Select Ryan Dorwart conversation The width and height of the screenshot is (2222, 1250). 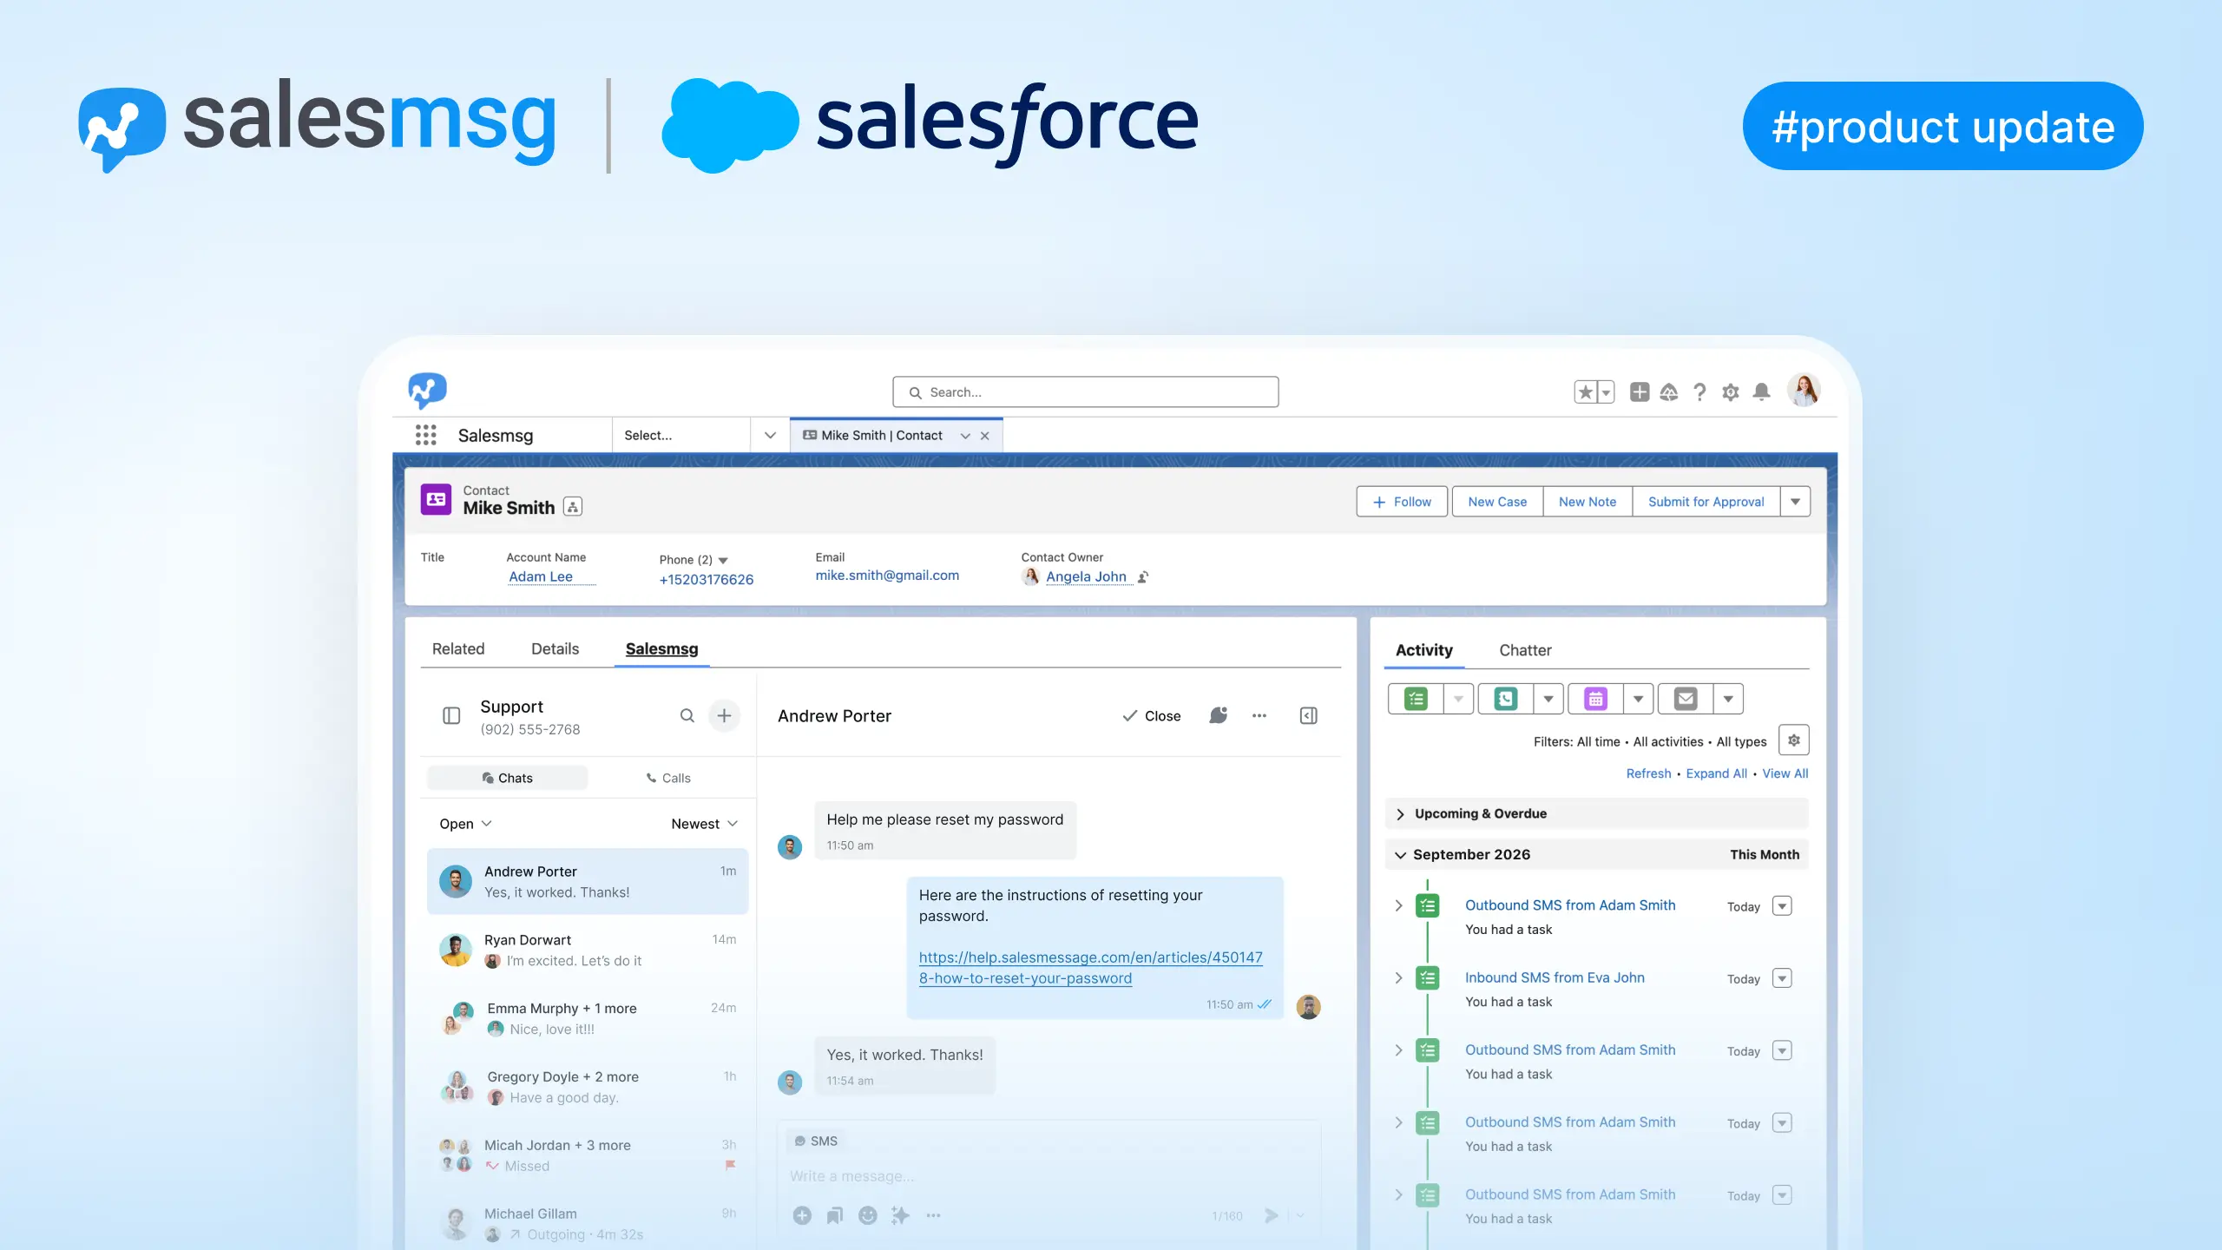pos(588,951)
